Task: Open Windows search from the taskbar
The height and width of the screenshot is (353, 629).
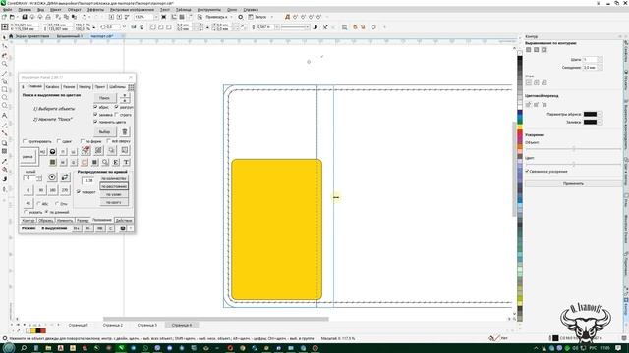Action: point(24,348)
